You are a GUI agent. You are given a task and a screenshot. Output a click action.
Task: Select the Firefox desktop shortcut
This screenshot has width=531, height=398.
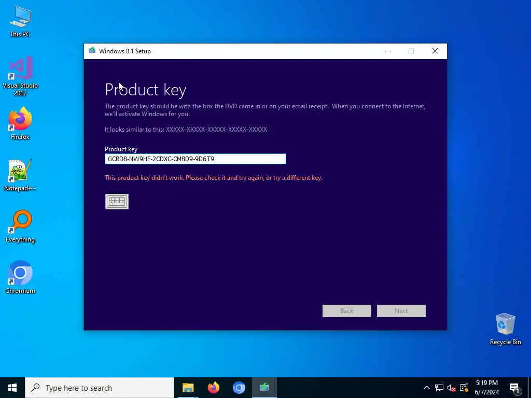click(20, 123)
